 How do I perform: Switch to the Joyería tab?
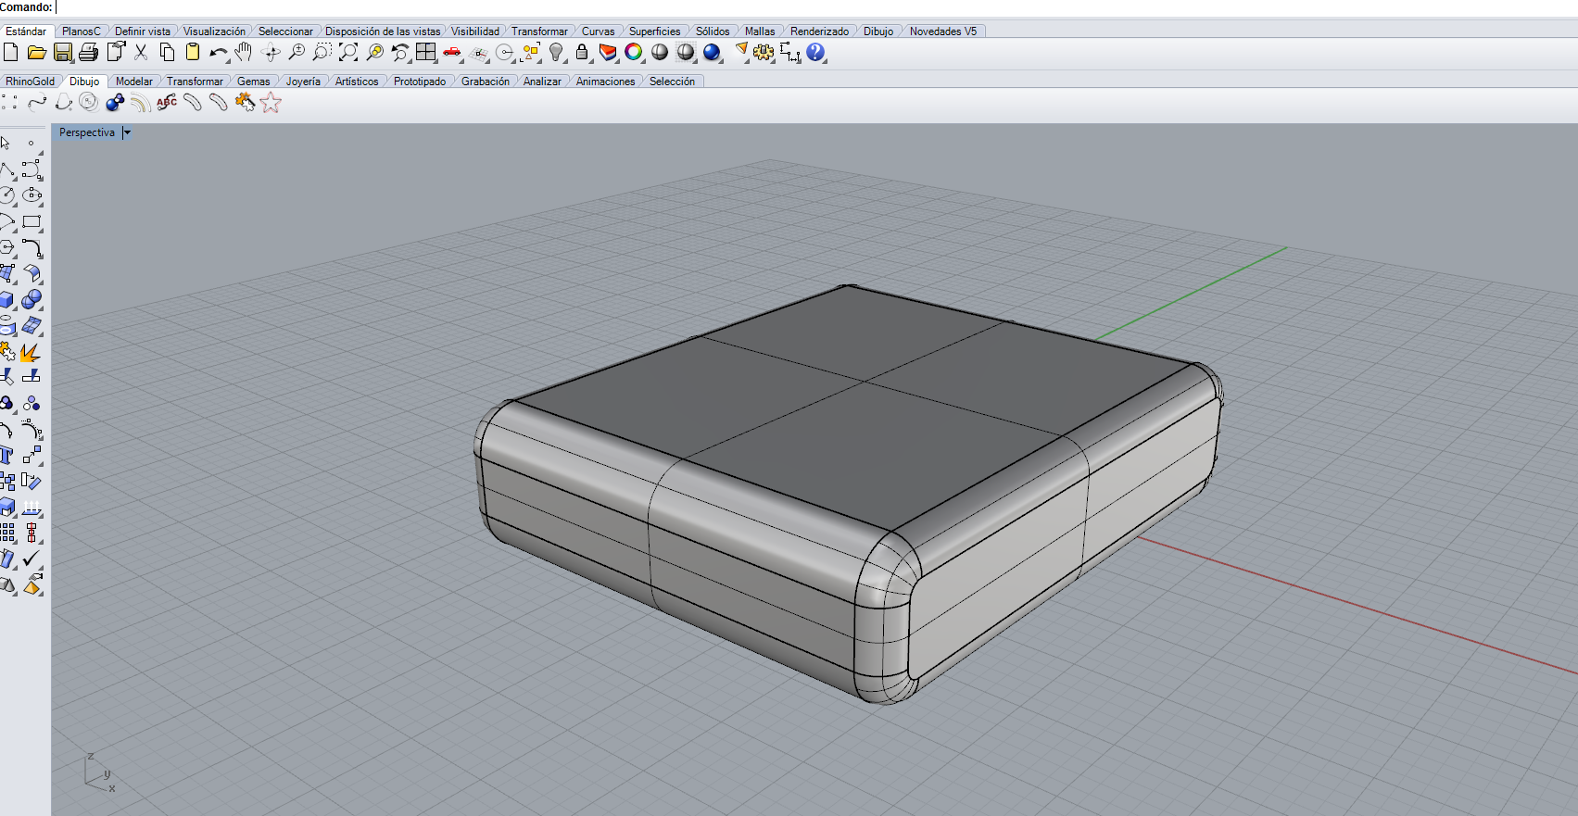point(303,82)
